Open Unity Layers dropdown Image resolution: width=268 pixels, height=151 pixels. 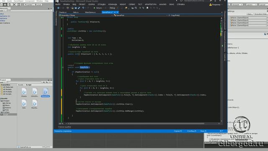[251, 5]
